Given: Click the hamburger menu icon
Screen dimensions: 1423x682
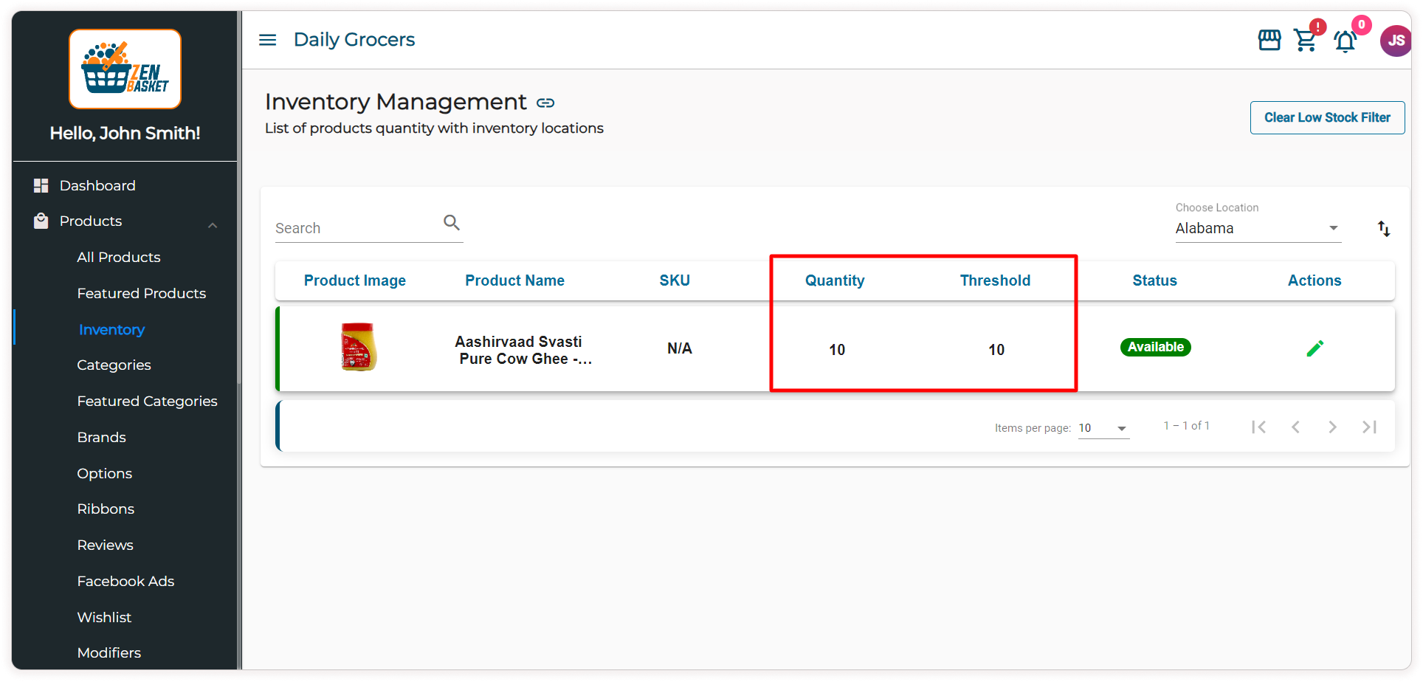Looking at the screenshot, I should tap(267, 40).
